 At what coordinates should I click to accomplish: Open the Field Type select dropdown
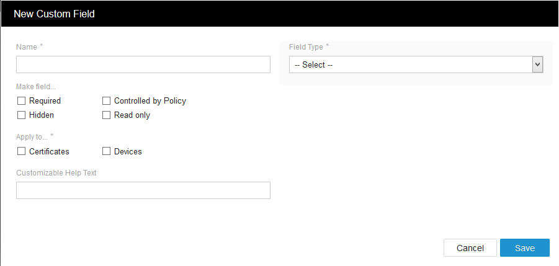(x=416, y=64)
